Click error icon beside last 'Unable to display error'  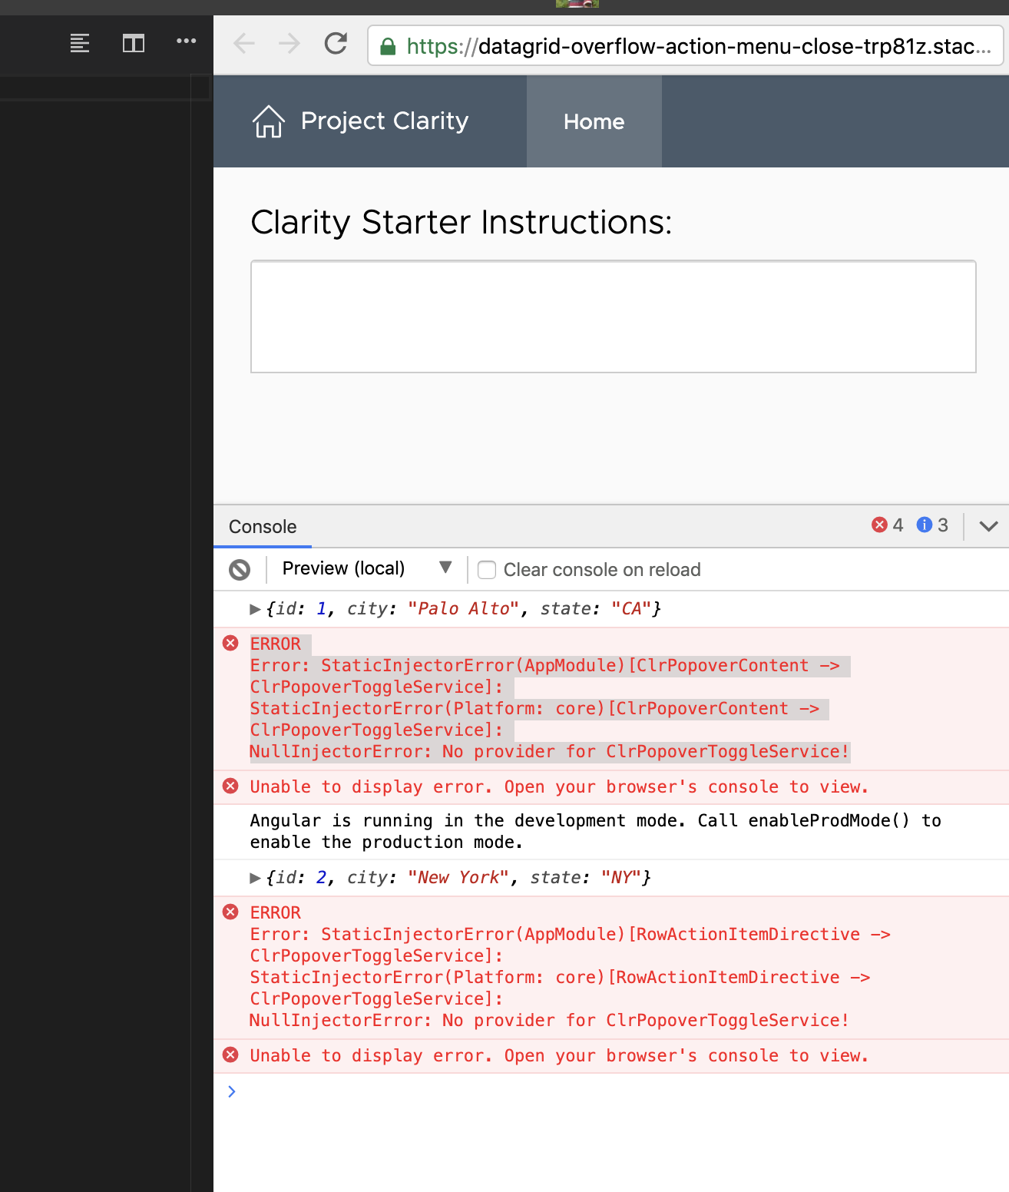click(230, 1055)
